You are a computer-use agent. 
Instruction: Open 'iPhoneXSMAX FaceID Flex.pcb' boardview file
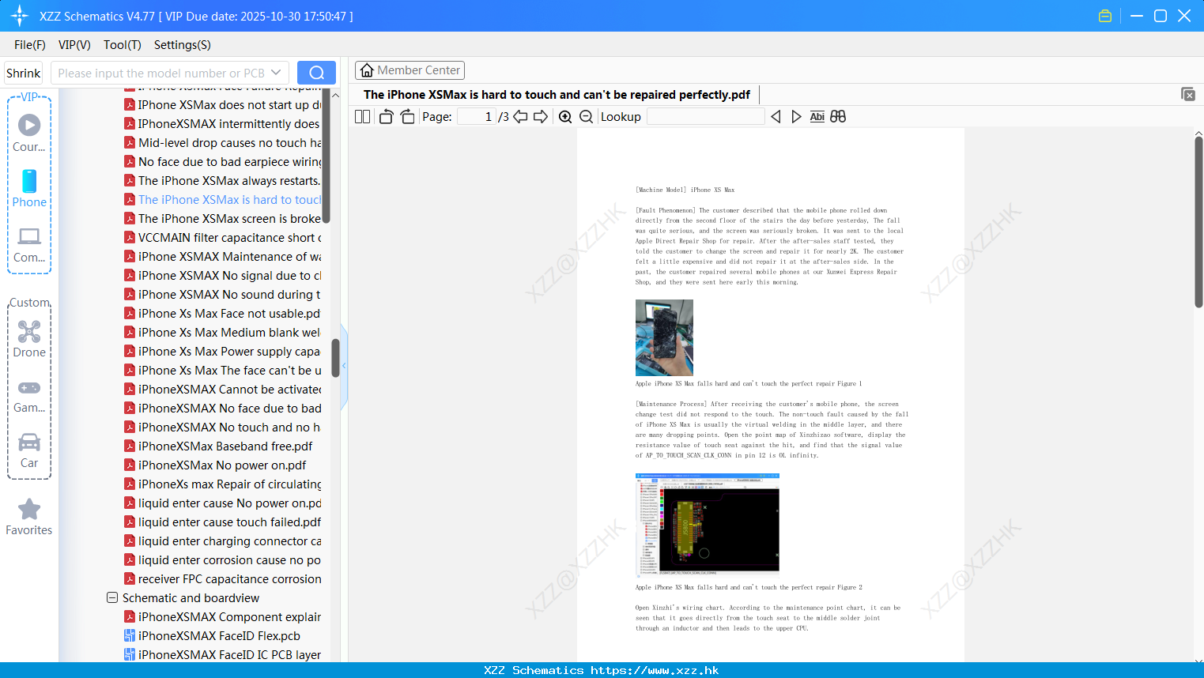tap(213, 636)
